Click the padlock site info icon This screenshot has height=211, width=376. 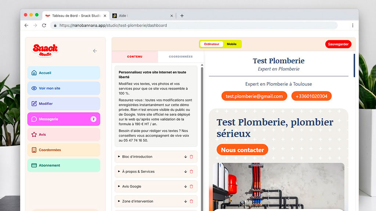(55, 25)
